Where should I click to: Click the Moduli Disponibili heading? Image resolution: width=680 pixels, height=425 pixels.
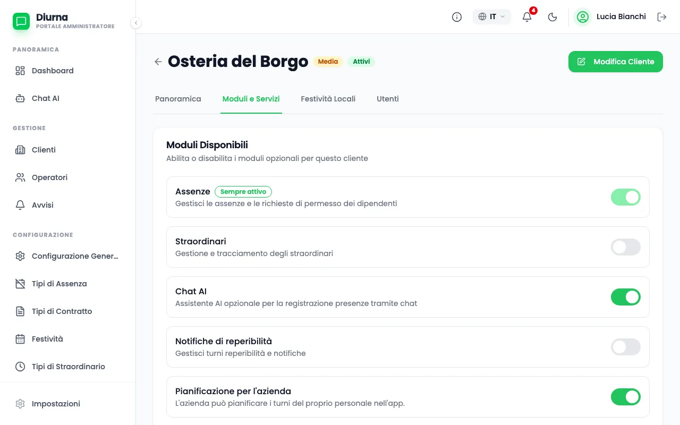207,145
